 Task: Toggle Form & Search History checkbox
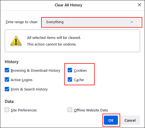click(x=7, y=89)
